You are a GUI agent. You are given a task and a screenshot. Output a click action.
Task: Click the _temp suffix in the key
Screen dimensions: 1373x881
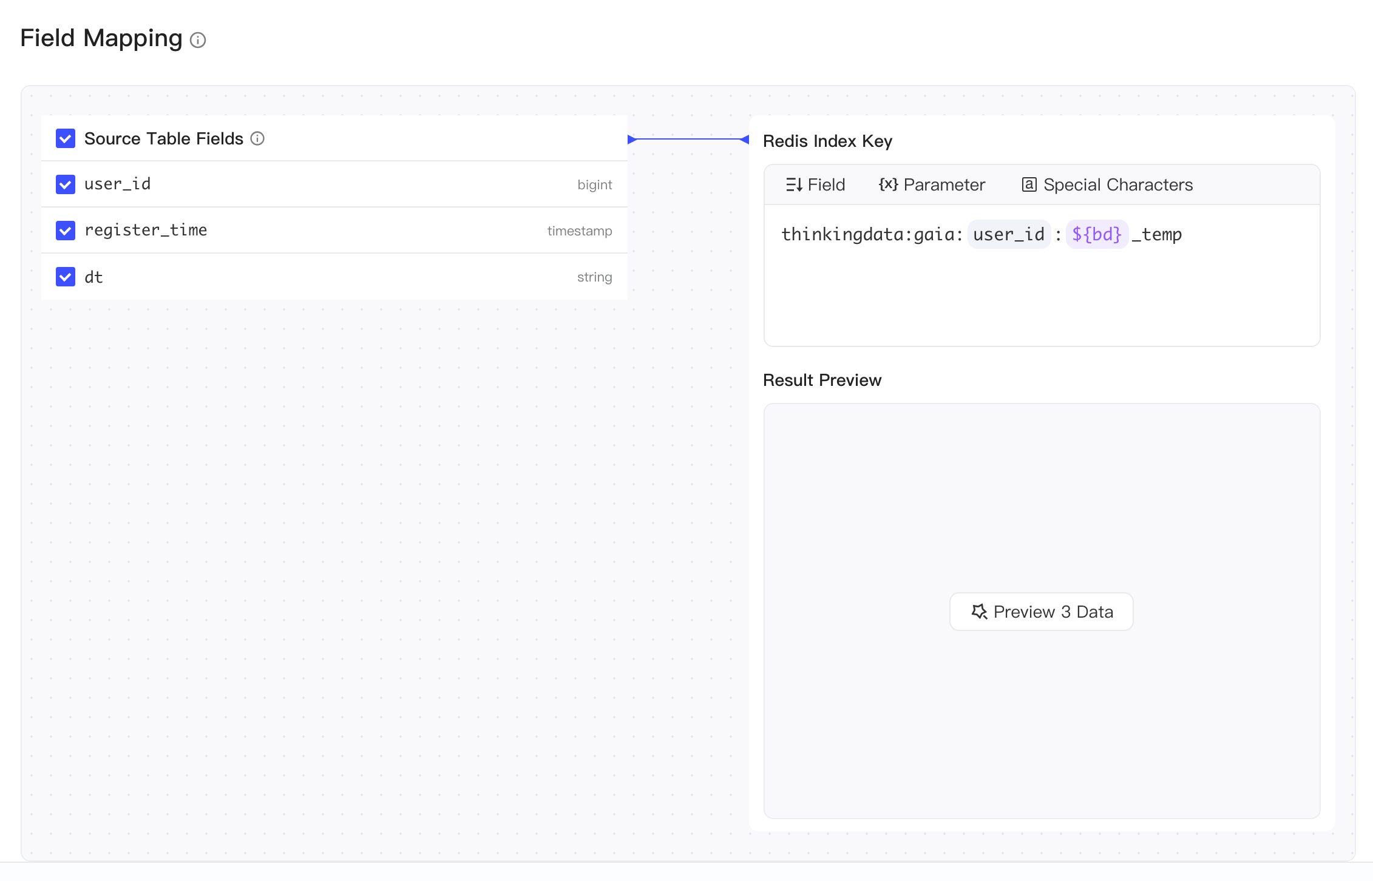1157,234
